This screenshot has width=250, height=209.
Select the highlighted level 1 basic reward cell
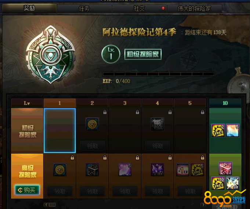coord(59,130)
